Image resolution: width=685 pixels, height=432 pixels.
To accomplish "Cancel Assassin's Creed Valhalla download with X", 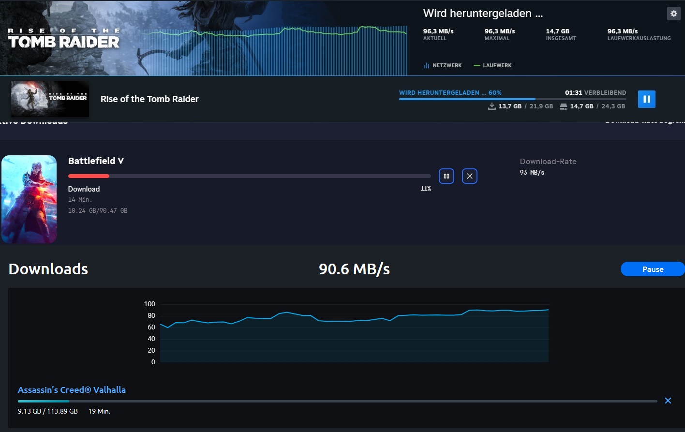I will [668, 401].
